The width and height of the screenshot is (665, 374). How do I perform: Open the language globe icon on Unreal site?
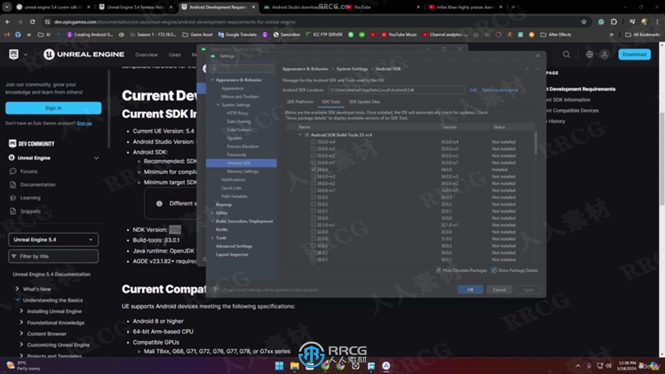[589, 54]
